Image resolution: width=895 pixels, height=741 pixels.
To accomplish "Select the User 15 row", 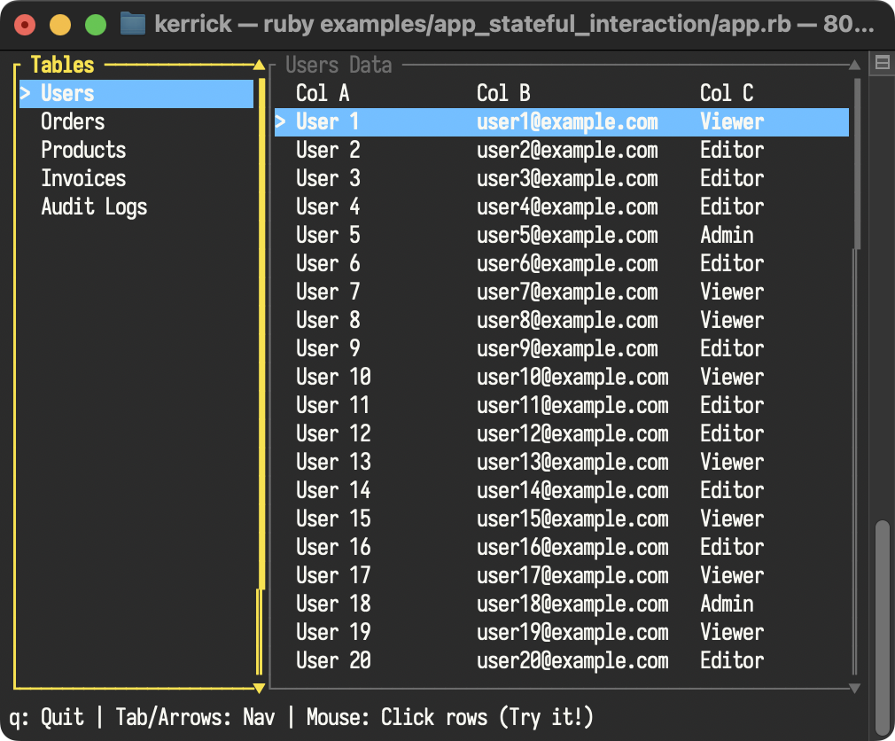I will click(x=562, y=519).
